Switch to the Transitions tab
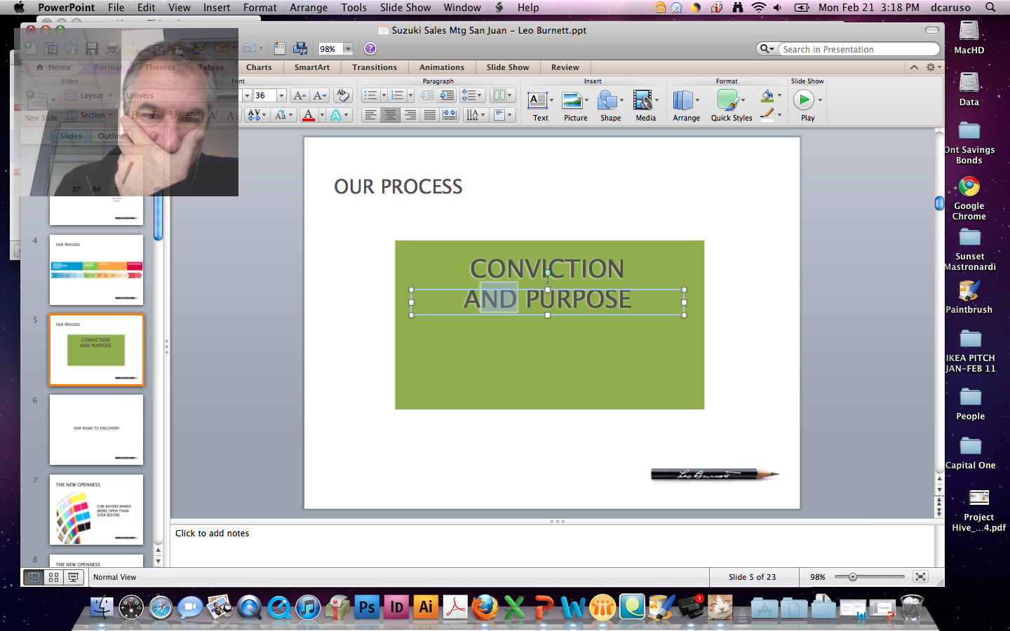Viewport: 1010px width, 631px height. pos(374,67)
